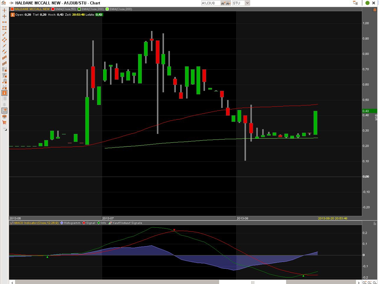Click the greyed bell alarm icon
Image resolution: width=379 pixels, height=284 pixels.
4,104
